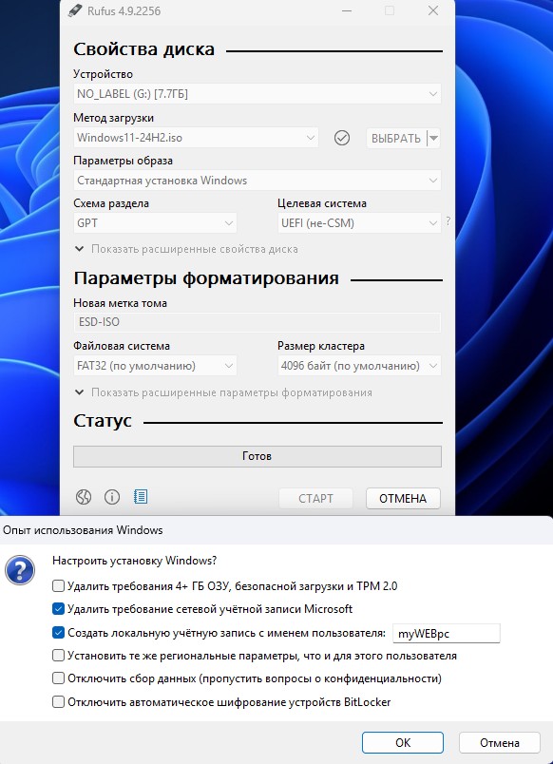The width and height of the screenshot is (553, 764).
Task: Click the Метод загрузки label
Action: (113, 118)
